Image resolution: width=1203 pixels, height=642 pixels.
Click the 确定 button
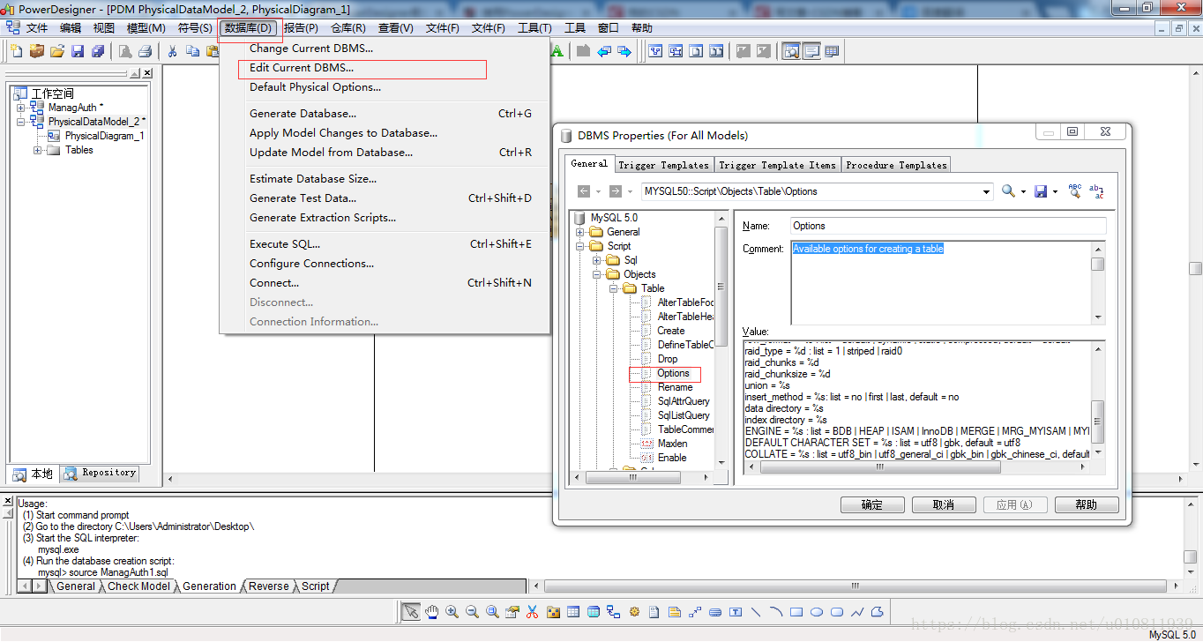pyautogui.click(x=871, y=505)
